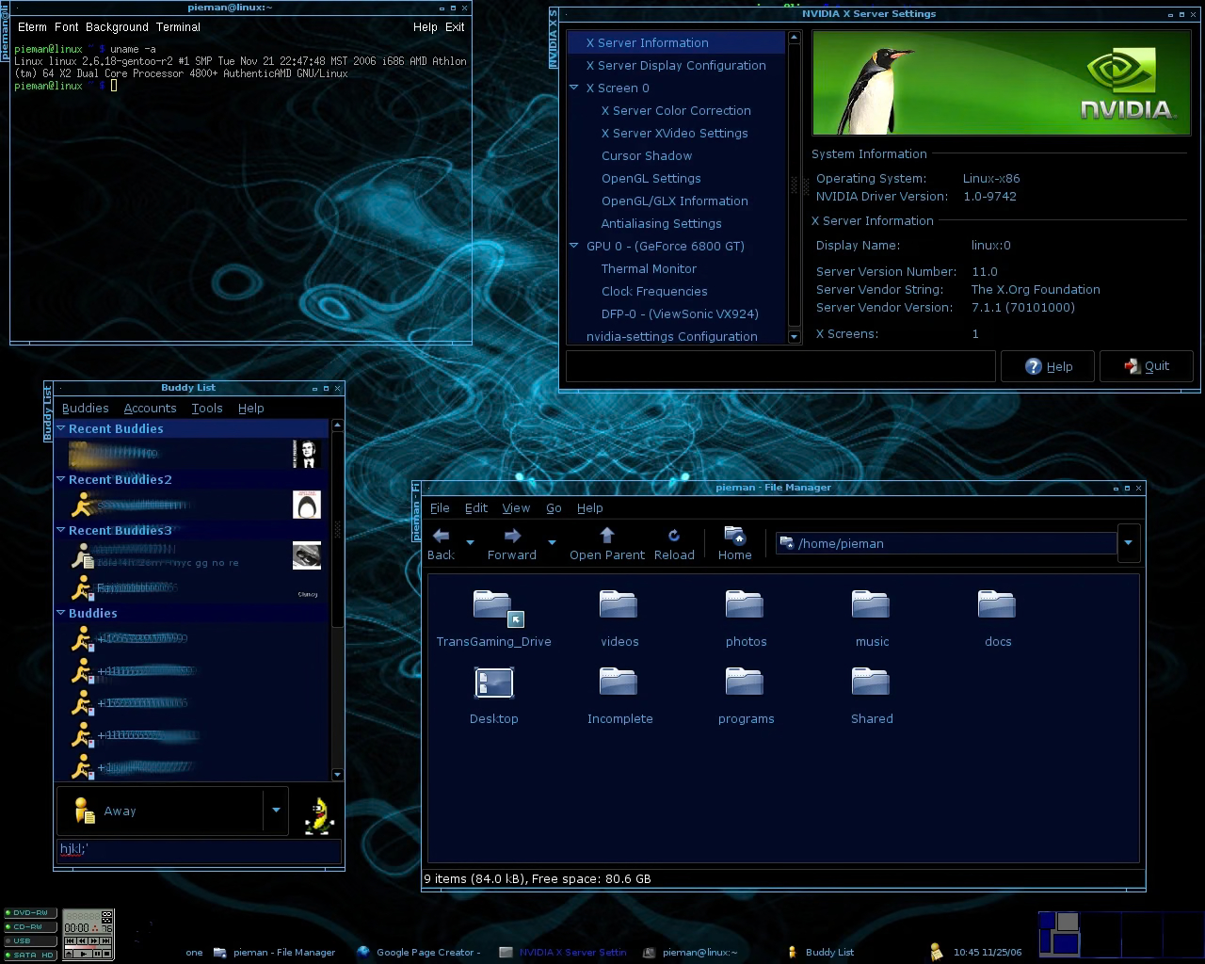Go to the Home folder
The width and height of the screenshot is (1205, 964).
pos(734,536)
